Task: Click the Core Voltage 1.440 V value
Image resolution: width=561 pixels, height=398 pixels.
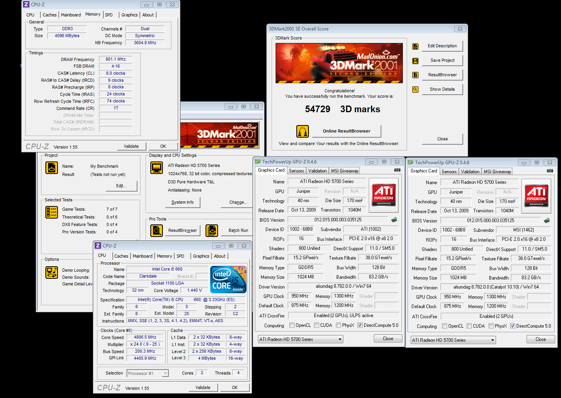Action: tap(195, 290)
